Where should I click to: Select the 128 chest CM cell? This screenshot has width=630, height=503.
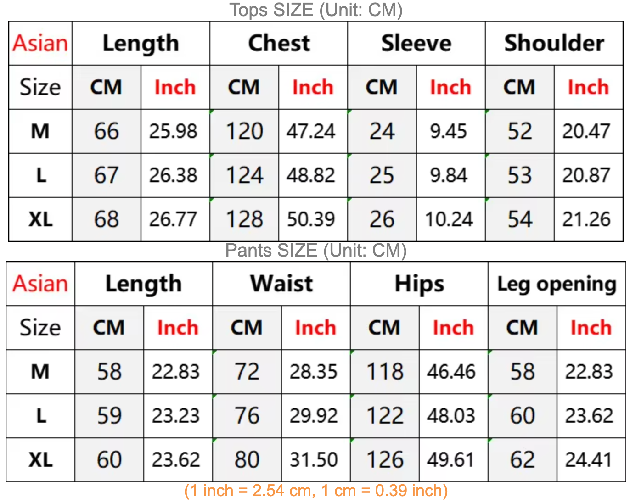(244, 219)
